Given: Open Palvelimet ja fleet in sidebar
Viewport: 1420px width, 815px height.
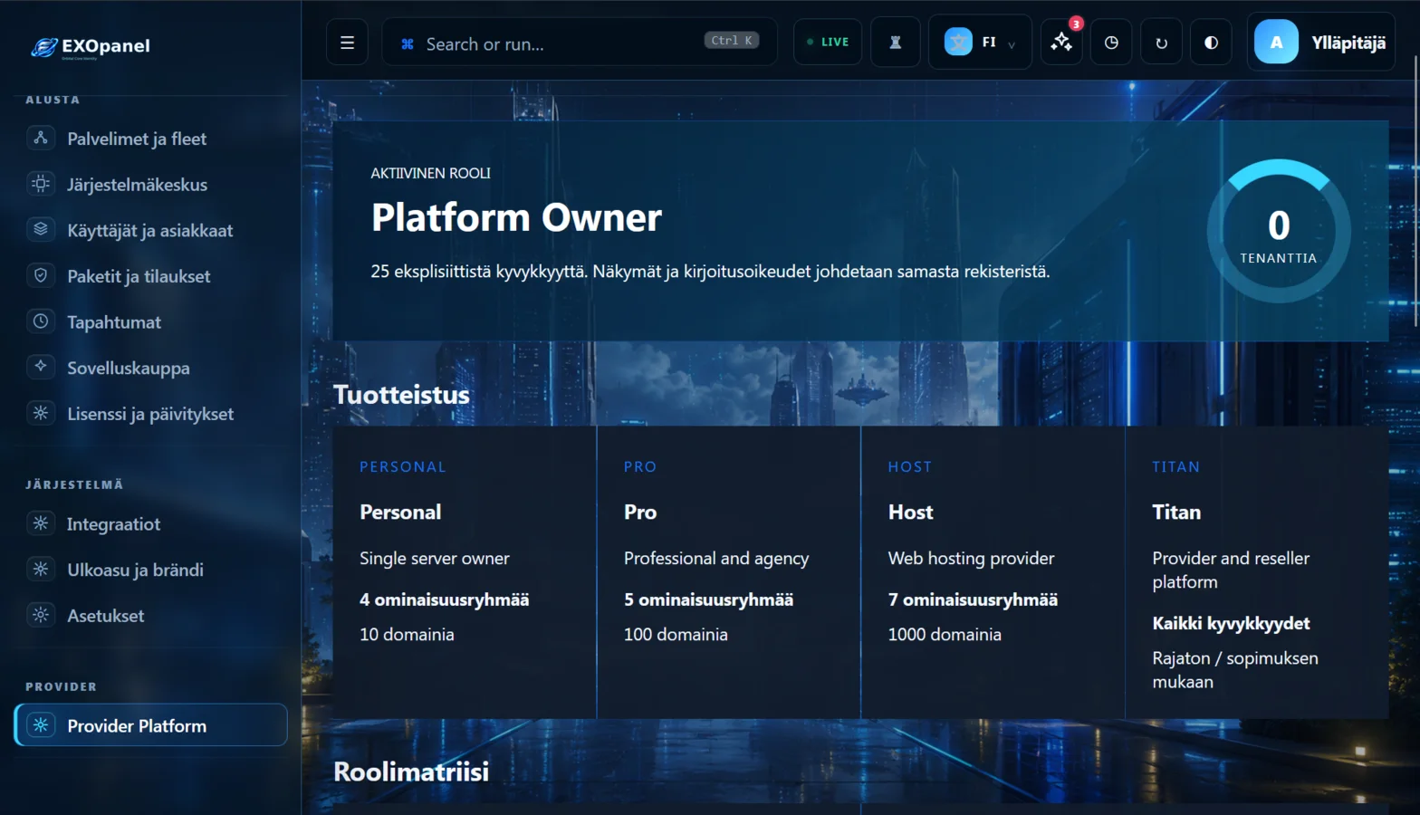Looking at the screenshot, I should pos(150,139).
